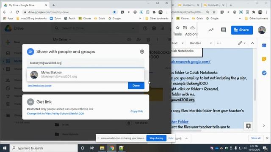The width and height of the screenshot is (271, 152).
Task: Open Chrome menu in Drive window
Action: 167,12
